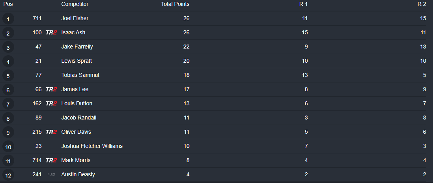Viewport: 433px width, 183px height.
Task: Click the position 5 circle badge
Action: (8, 75)
